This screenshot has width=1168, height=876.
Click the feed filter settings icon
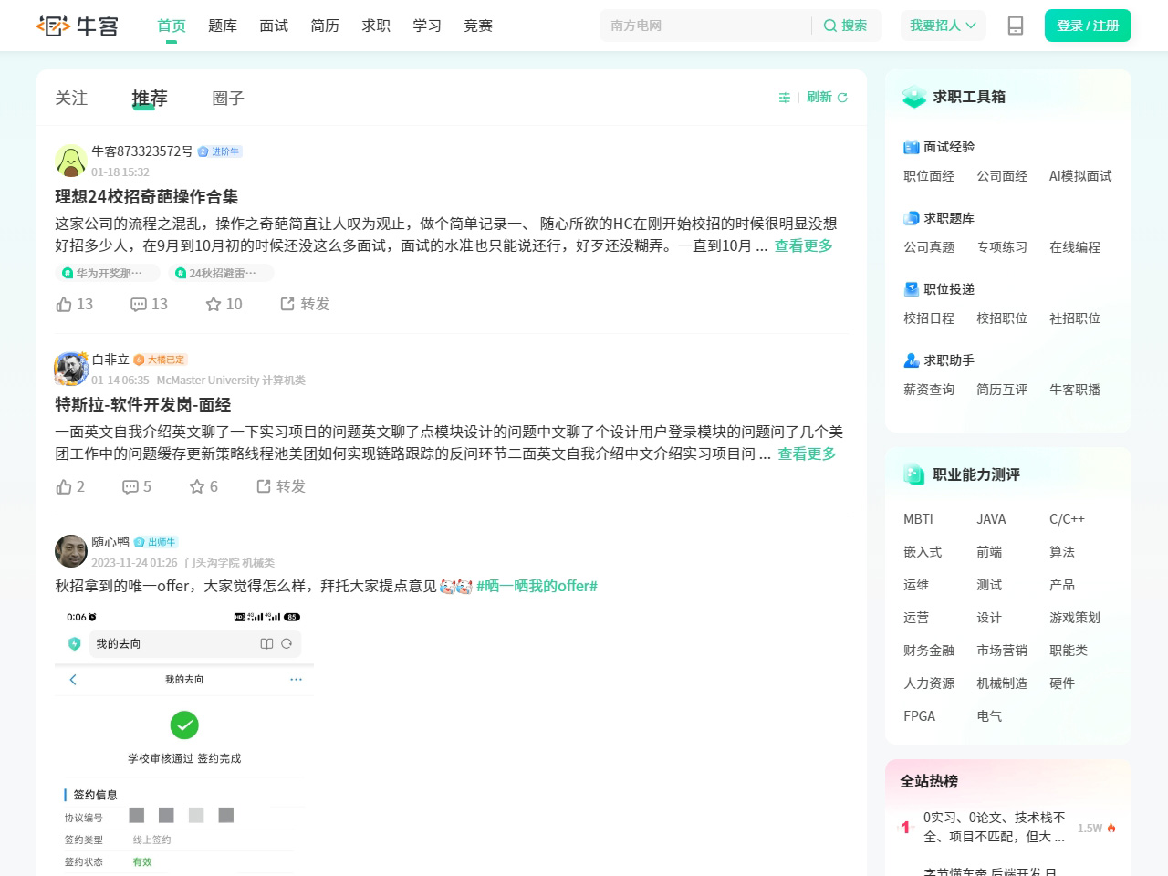point(784,98)
